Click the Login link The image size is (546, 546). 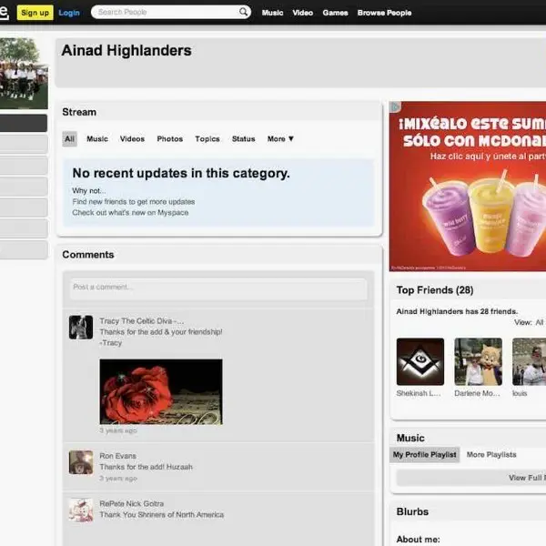(x=69, y=13)
